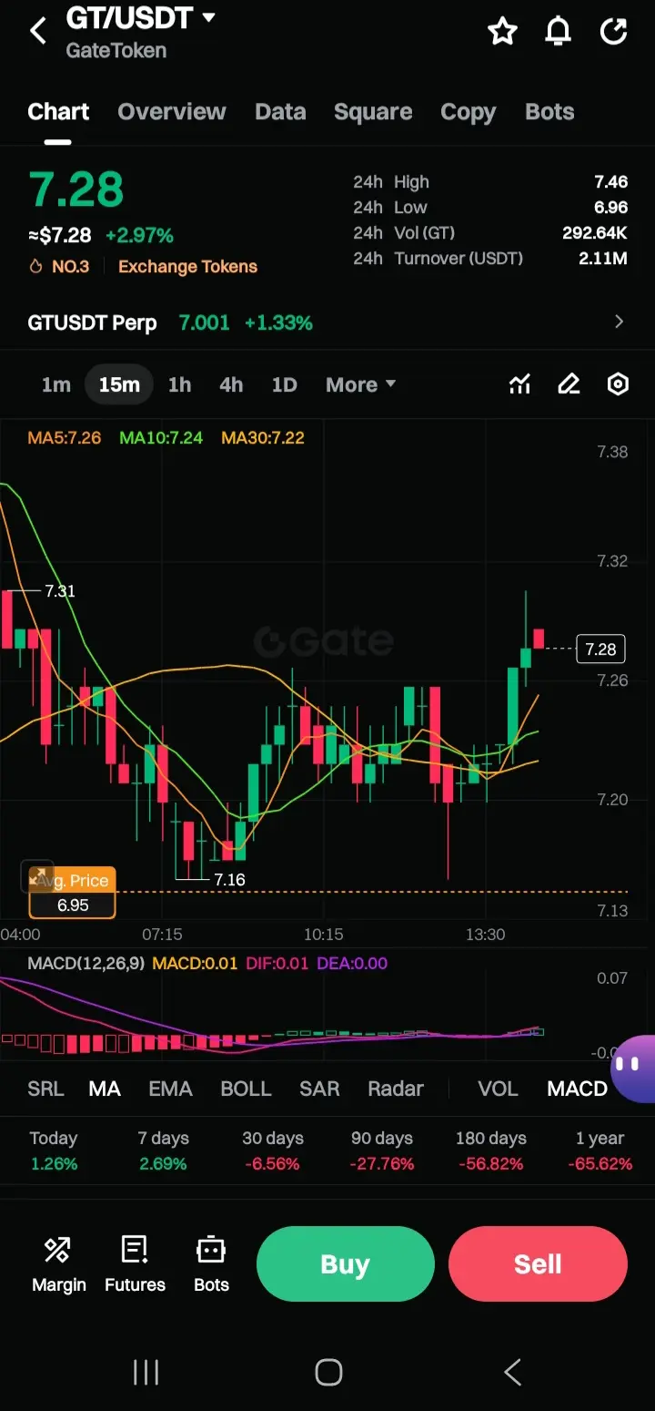Image resolution: width=655 pixels, height=1411 pixels.
Task: Go back using the top-left arrow
Action: [38, 31]
